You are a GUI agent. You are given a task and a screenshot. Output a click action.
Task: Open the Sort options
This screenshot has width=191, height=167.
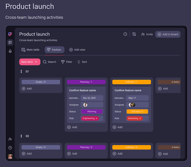point(82,62)
